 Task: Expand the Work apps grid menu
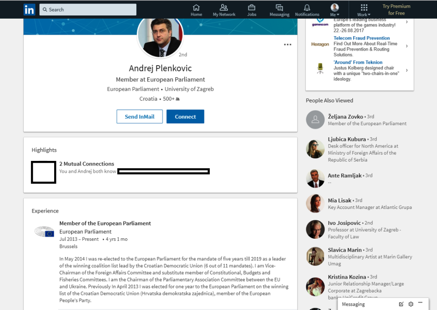click(364, 10)
